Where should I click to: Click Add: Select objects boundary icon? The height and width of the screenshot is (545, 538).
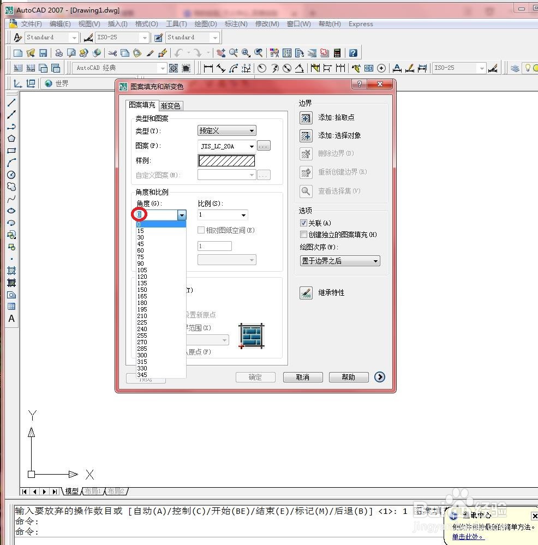click(306, 135)
